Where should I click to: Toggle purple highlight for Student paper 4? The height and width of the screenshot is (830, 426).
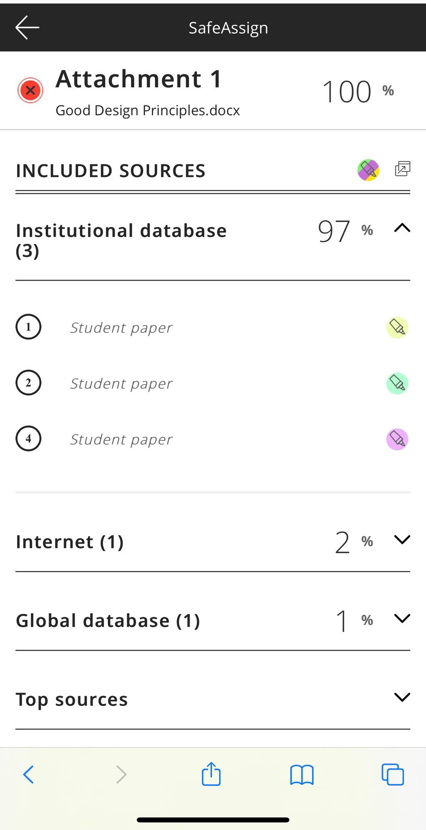pos(397,439)
